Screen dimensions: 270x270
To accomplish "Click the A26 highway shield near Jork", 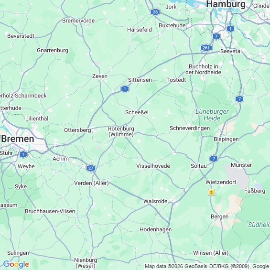I will click(x=155, y=12).
